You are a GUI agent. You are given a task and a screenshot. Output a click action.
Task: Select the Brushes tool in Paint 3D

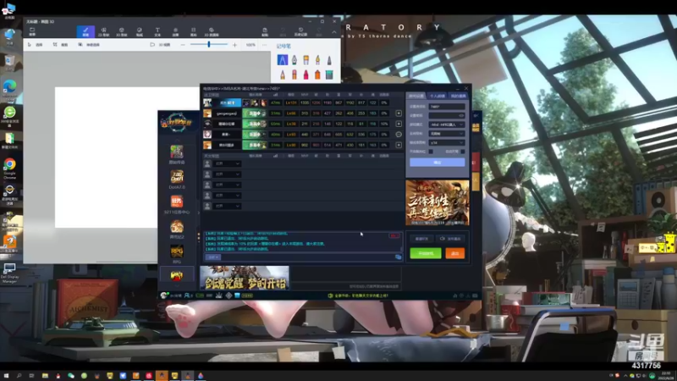point(85,31)
